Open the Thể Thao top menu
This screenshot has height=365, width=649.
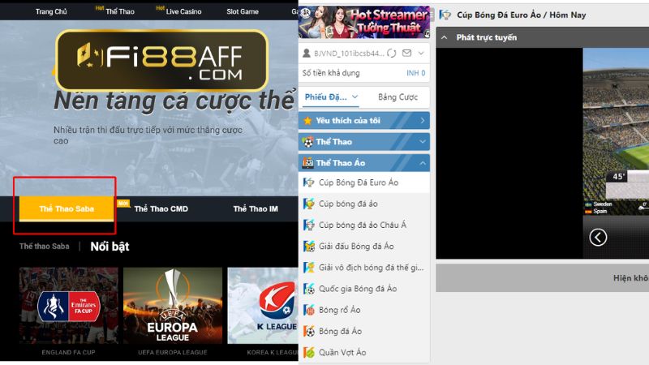click(x=119, y=11)
